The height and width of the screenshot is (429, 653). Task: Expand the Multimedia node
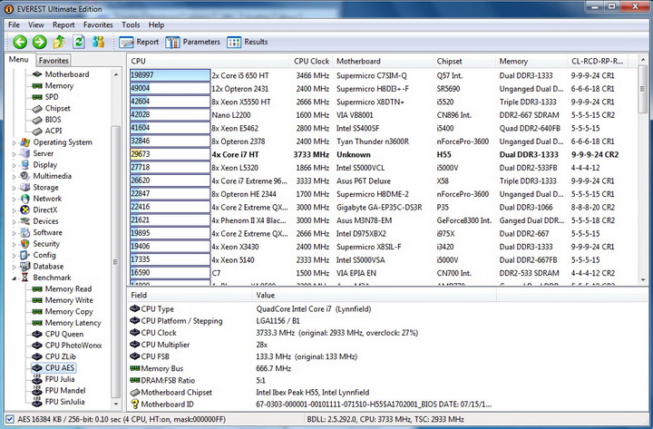pyautogui.click(x=15, y=177)
